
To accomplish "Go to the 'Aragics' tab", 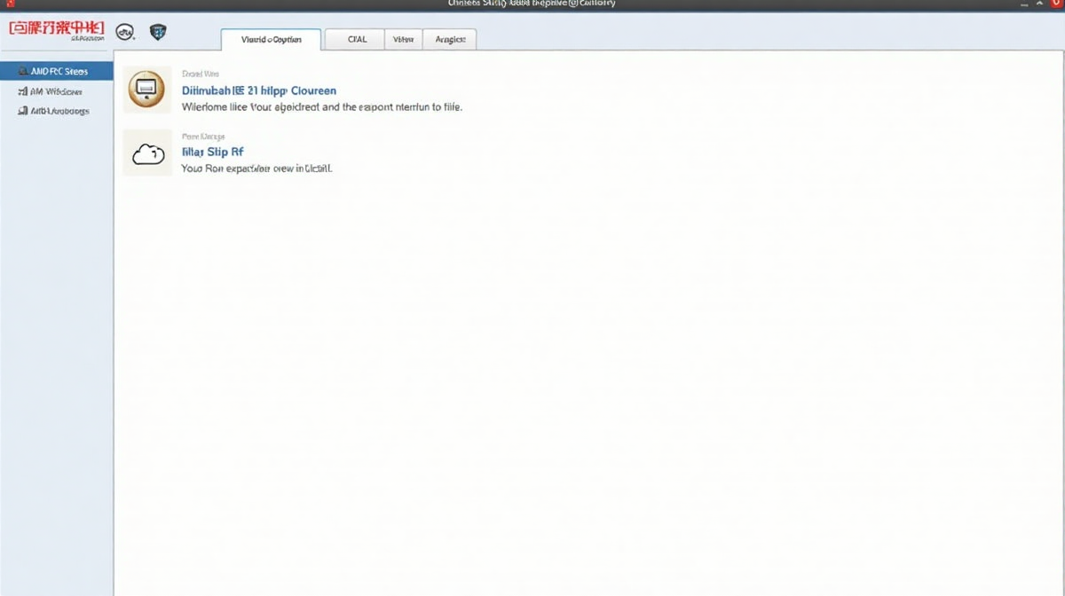I will [450, 39].
